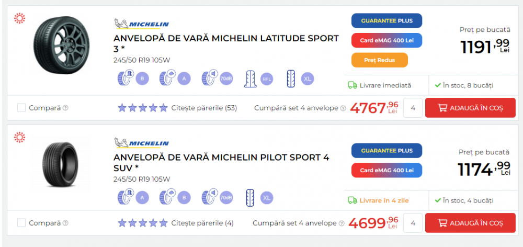Add Latitude Sport 3 set to cart
The width and height of the screenshot is (523, 247).
pyautogui.click(x=470, y=108)
